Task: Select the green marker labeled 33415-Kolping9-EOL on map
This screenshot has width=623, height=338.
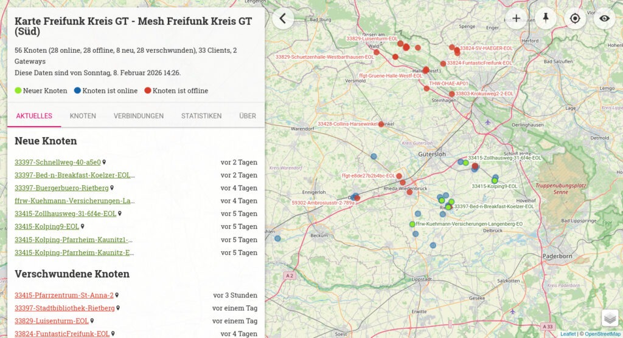Action: point(495,180)
